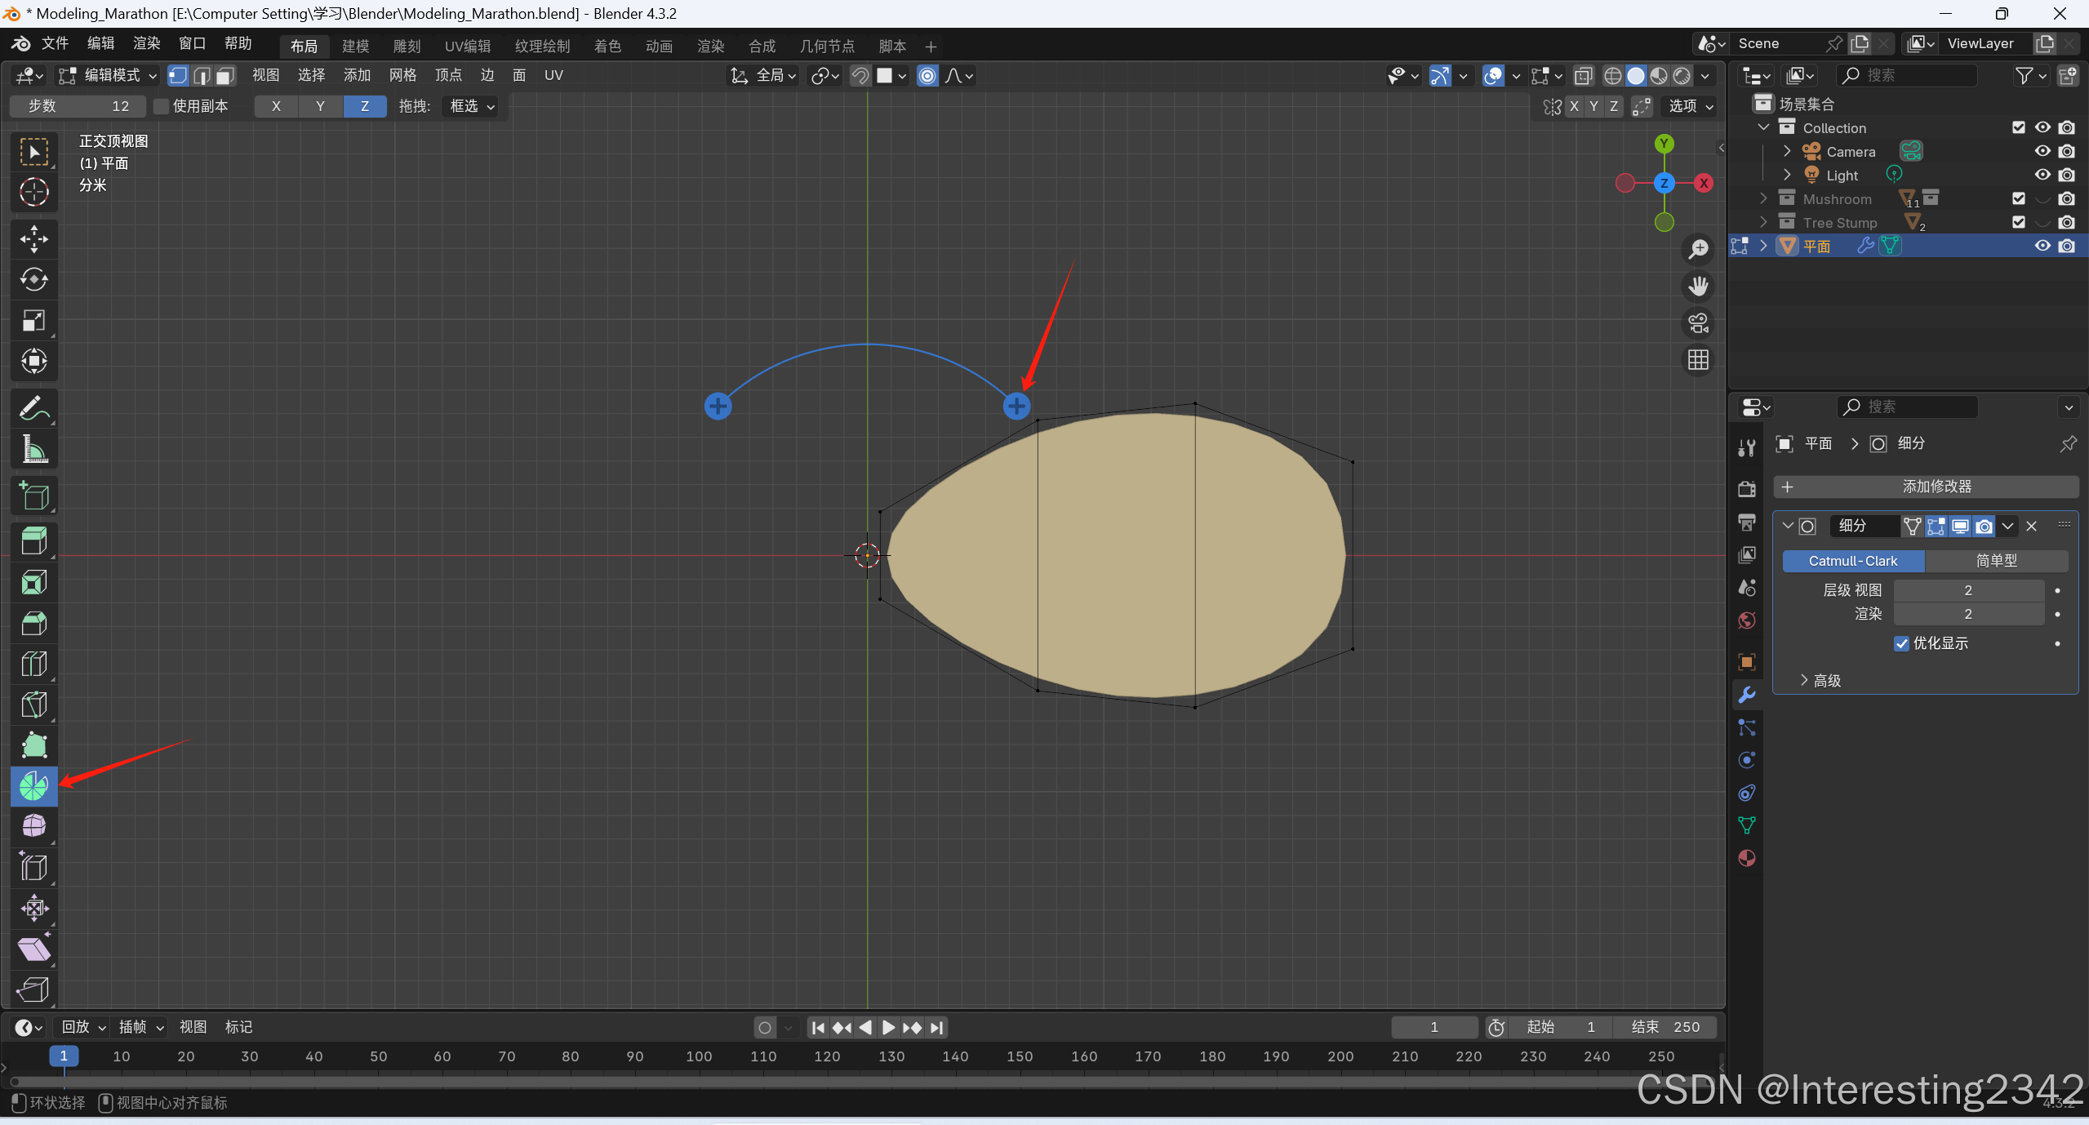Click the toggle camera view icon

1698,323
